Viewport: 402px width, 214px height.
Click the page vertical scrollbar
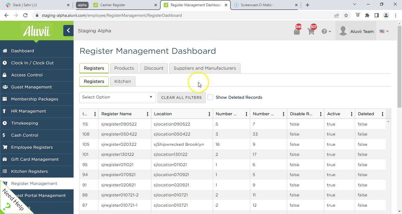click(x=399, y=65)
